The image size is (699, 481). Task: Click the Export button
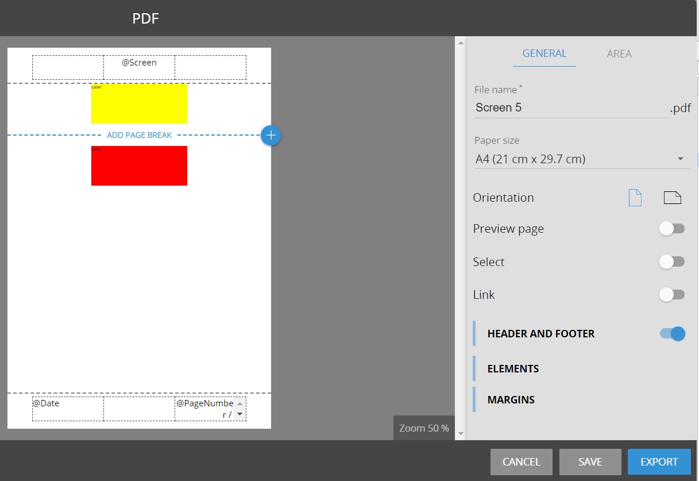point(659,461)
